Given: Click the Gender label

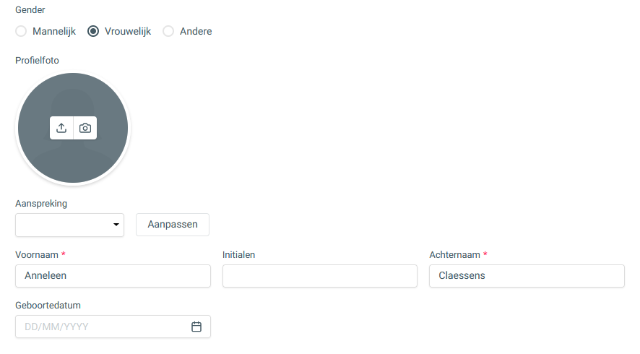Looking at the screenshot, I should tap(30, 10).
